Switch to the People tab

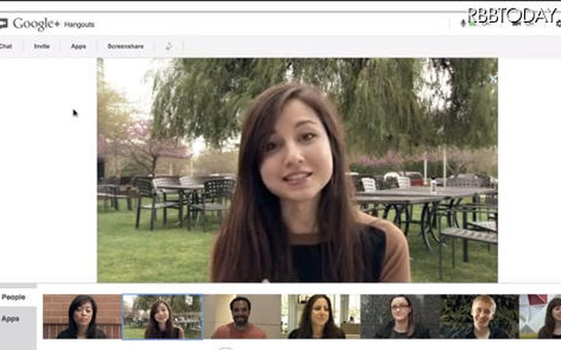pyautogui.click(x=13, y=297)
